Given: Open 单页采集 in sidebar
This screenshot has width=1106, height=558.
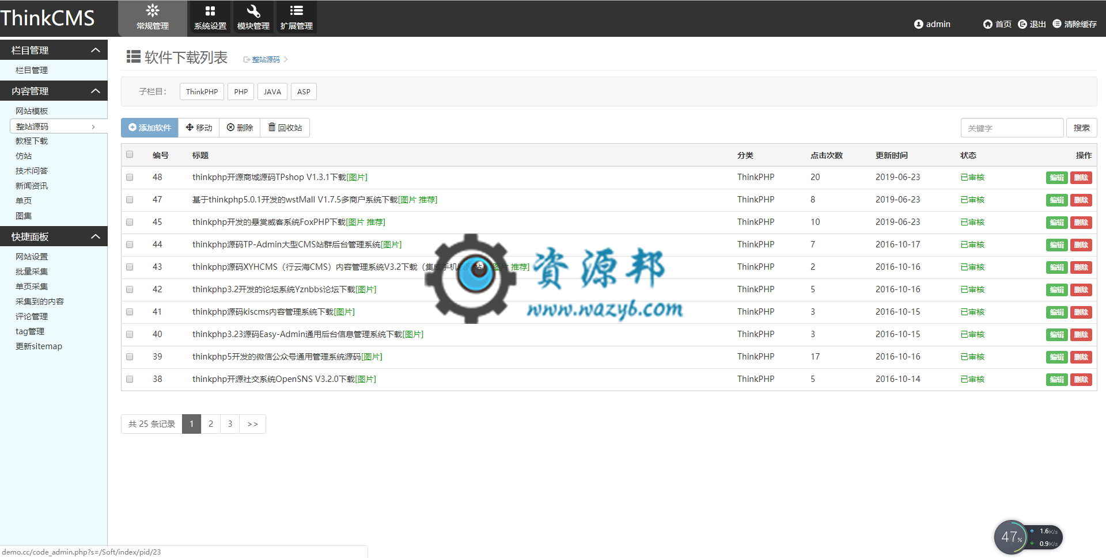Looking at the screenshot, I should [x=32, y=286].
